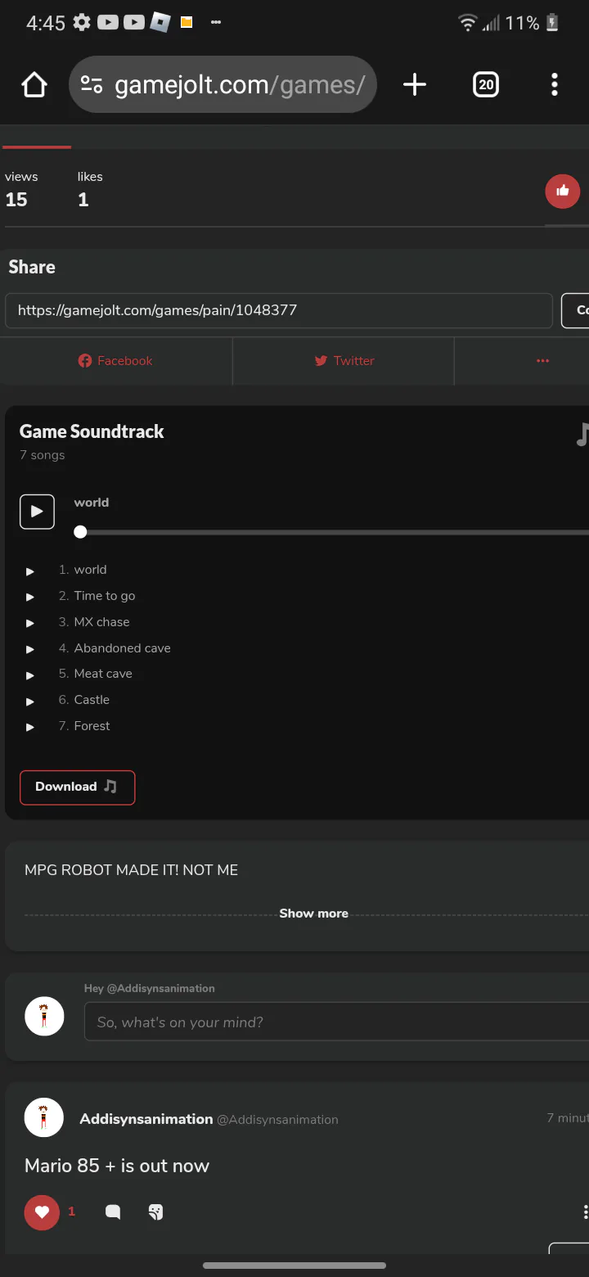Open the tab switcher showing 20
Screen dimensions: 589x1277
coord(486,84)
